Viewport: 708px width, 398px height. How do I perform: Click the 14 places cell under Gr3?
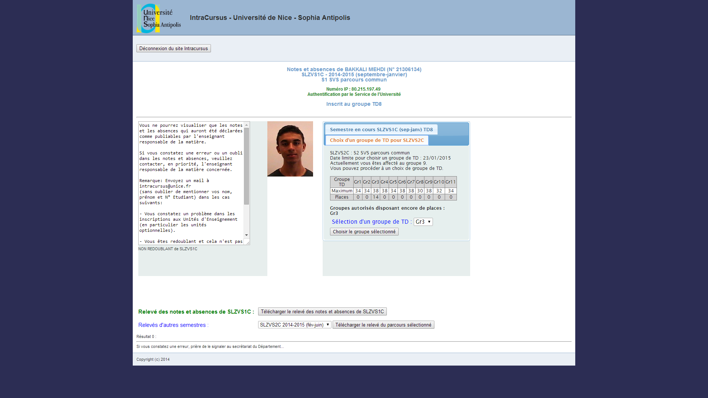coord(375,197)
